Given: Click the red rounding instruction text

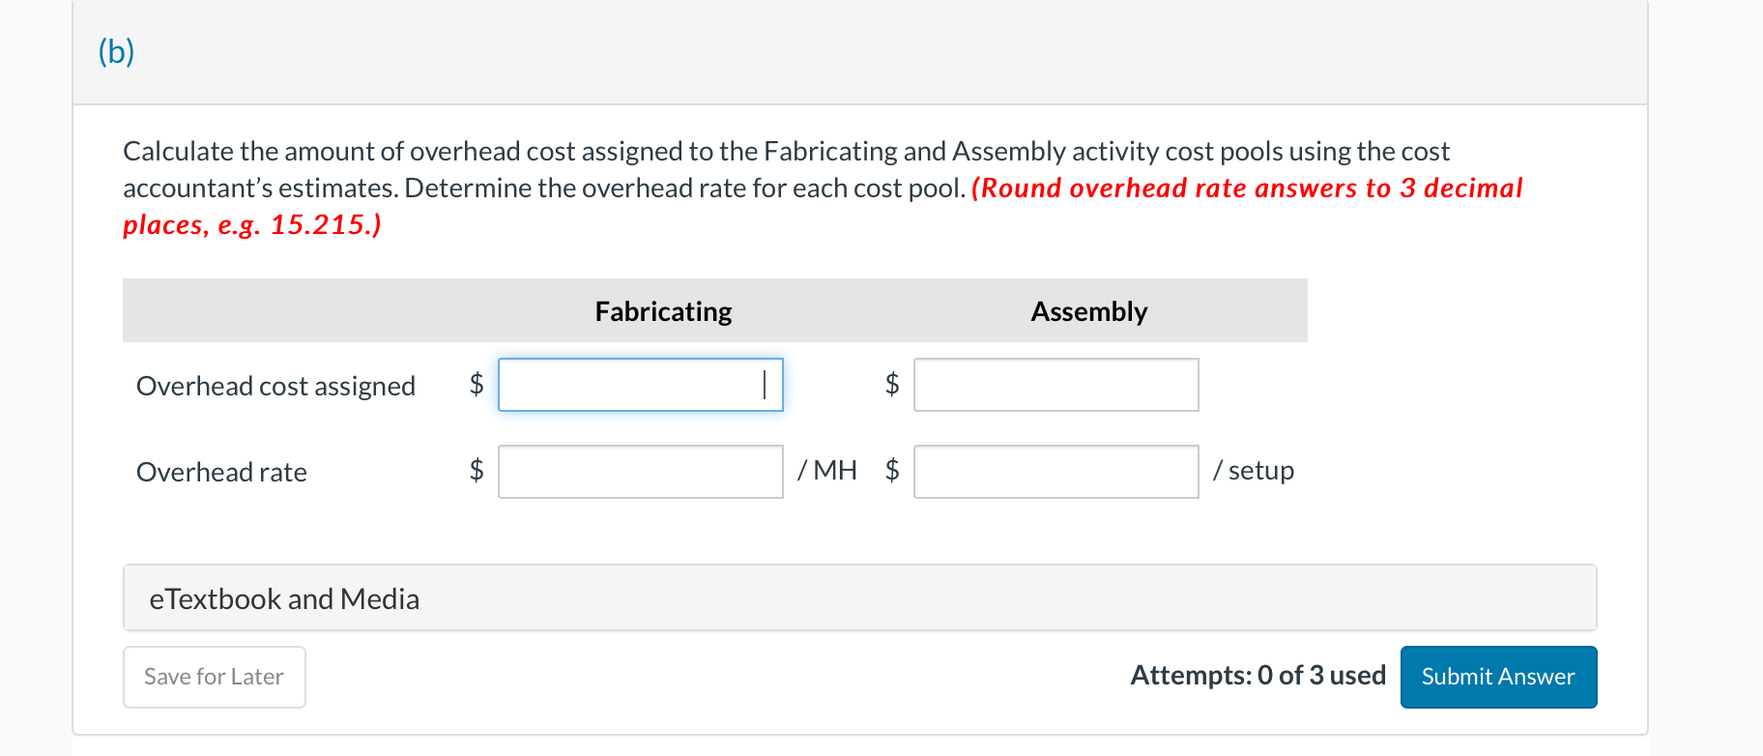Looking at the screenshot, I should 1247,189.
